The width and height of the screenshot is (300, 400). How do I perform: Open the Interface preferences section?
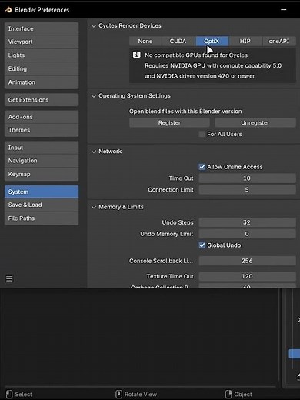(42, 28)
